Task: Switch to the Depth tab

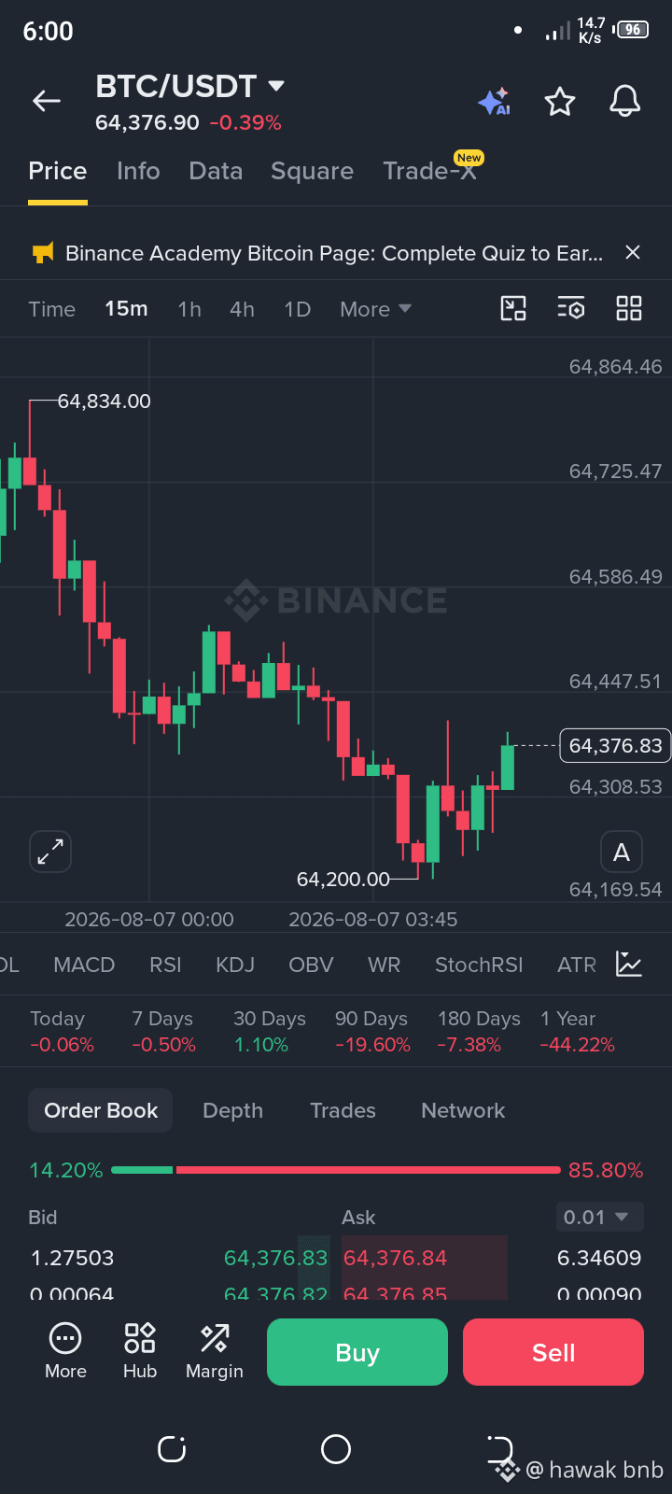Action: [x=233, y=1110]
